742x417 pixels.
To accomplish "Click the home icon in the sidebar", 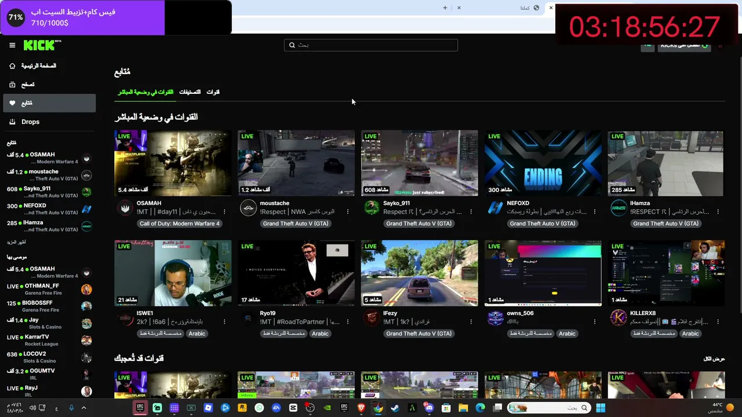I will [x=12, y=66].
